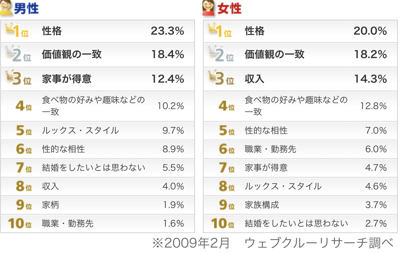Click the 20.0% value for female 性格

click(370, 31)
